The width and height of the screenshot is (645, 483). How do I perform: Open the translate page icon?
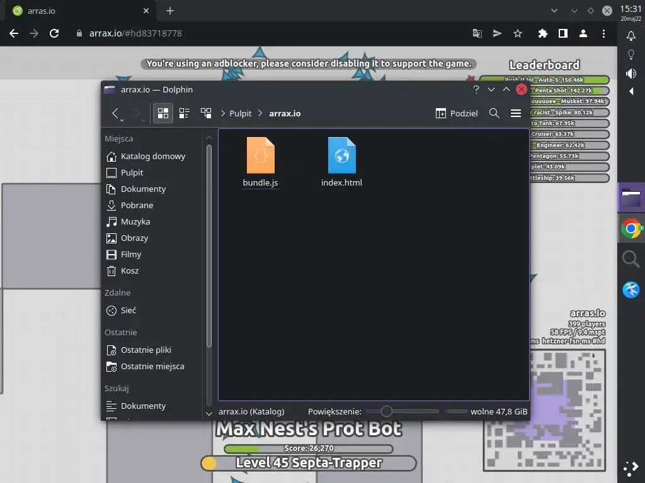[x=477, y=33]
